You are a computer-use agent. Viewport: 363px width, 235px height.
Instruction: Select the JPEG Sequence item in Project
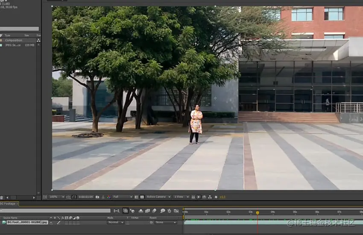13,45
